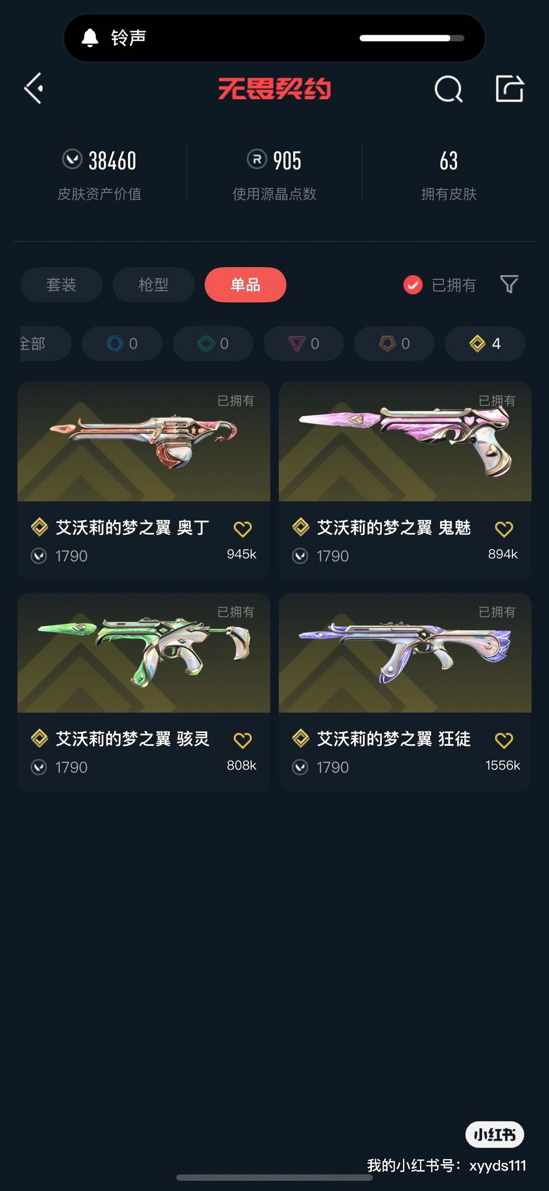This screenshot has width=549, height=1191.
Task: Favorite 艾沃莉的梦之翼 狂徒 with heart icon
Action: click(x=504, y=740)
